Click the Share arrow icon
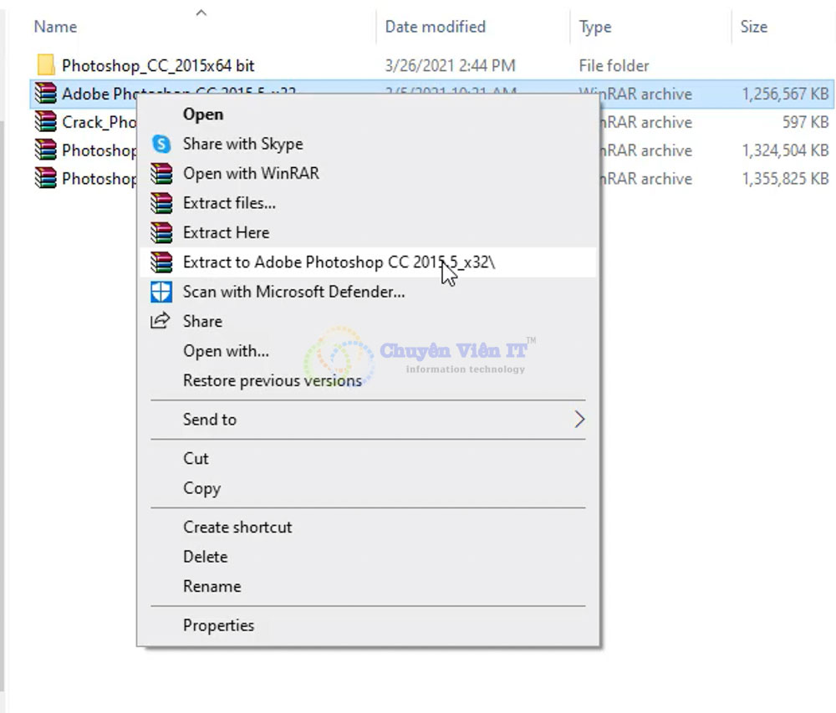This screenshot has width=836, height=713. coord(160,321)
